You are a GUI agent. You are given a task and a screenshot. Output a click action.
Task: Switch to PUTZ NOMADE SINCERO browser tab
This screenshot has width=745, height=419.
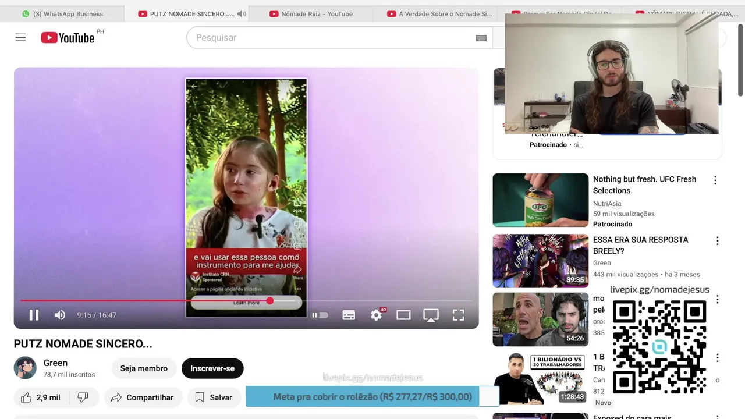tap(186, 14)
